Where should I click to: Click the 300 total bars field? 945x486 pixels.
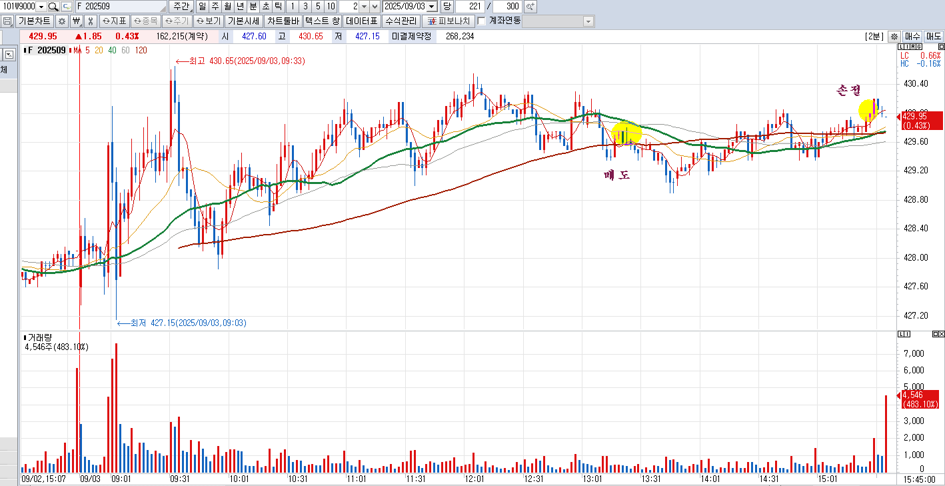coord(508,7)
